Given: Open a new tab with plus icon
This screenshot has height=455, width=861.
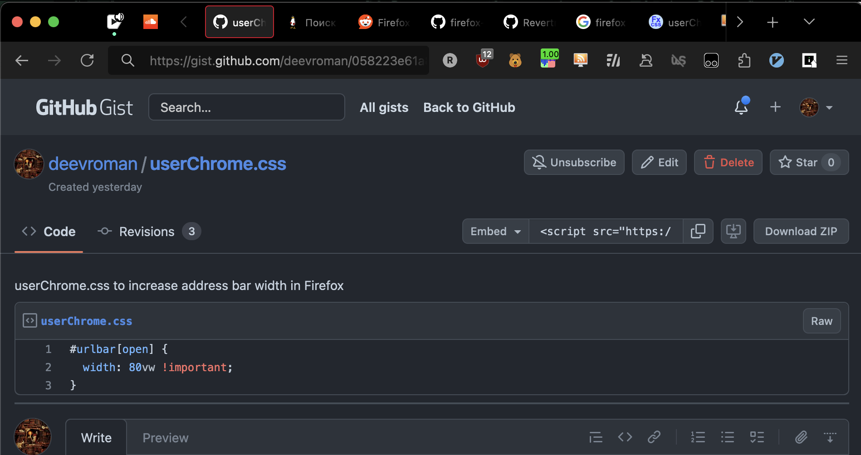Looking at the screenshot, I should [773, 22].
